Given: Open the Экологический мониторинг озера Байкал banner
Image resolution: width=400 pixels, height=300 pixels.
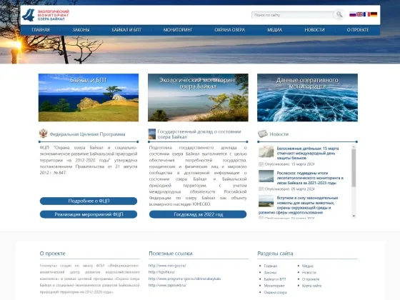Looking at the screenshot, I should (198, 97).
